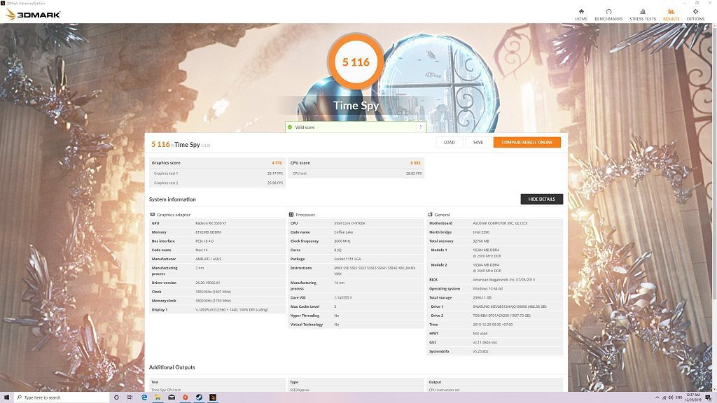Open Task View on the taskbar
The image size is (717, 403).
point(130,397)
